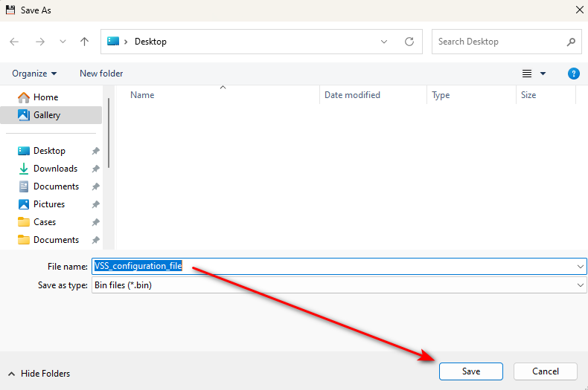Click the pin icon next to Pictures

pyautogui.click(x=95, y=204)
